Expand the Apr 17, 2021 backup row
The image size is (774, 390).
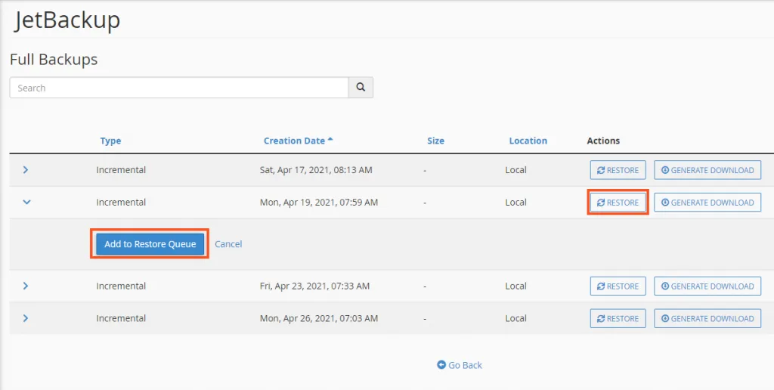coord(26,170)
